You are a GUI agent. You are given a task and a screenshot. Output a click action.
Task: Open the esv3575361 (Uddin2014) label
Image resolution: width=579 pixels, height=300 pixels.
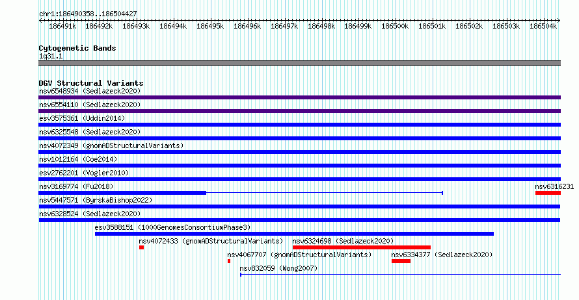(82, 118)
